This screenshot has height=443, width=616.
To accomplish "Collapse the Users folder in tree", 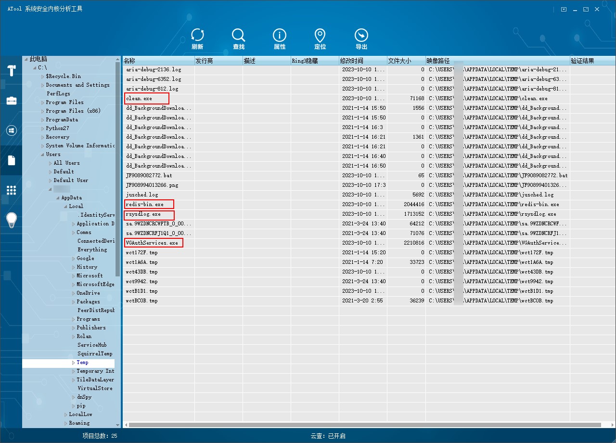I will (x=42, y=155).
